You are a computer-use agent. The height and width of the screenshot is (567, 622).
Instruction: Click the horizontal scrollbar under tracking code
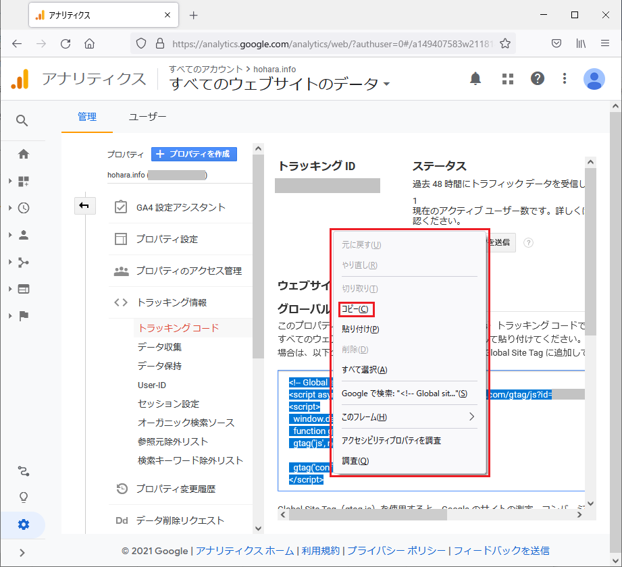[368, 515]
